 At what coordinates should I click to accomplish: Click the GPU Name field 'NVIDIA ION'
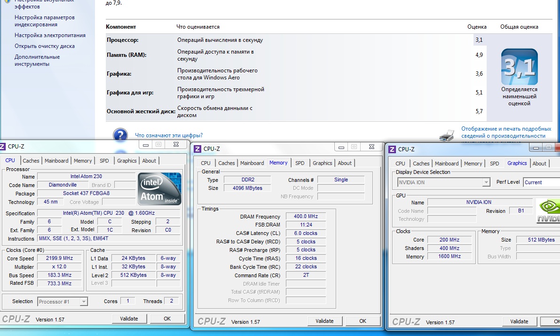coord(480,202)
